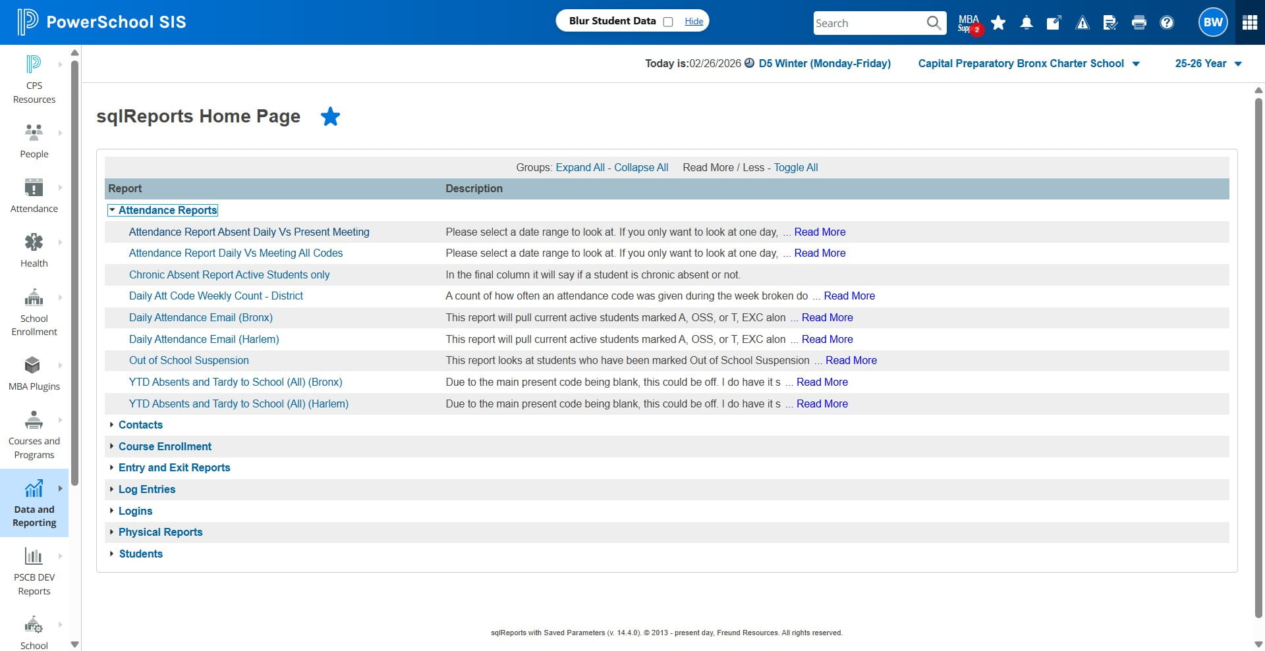Open the help question mark icon
The width and height of the screenshot is (1265, 651).
[x=1167, y=23]
